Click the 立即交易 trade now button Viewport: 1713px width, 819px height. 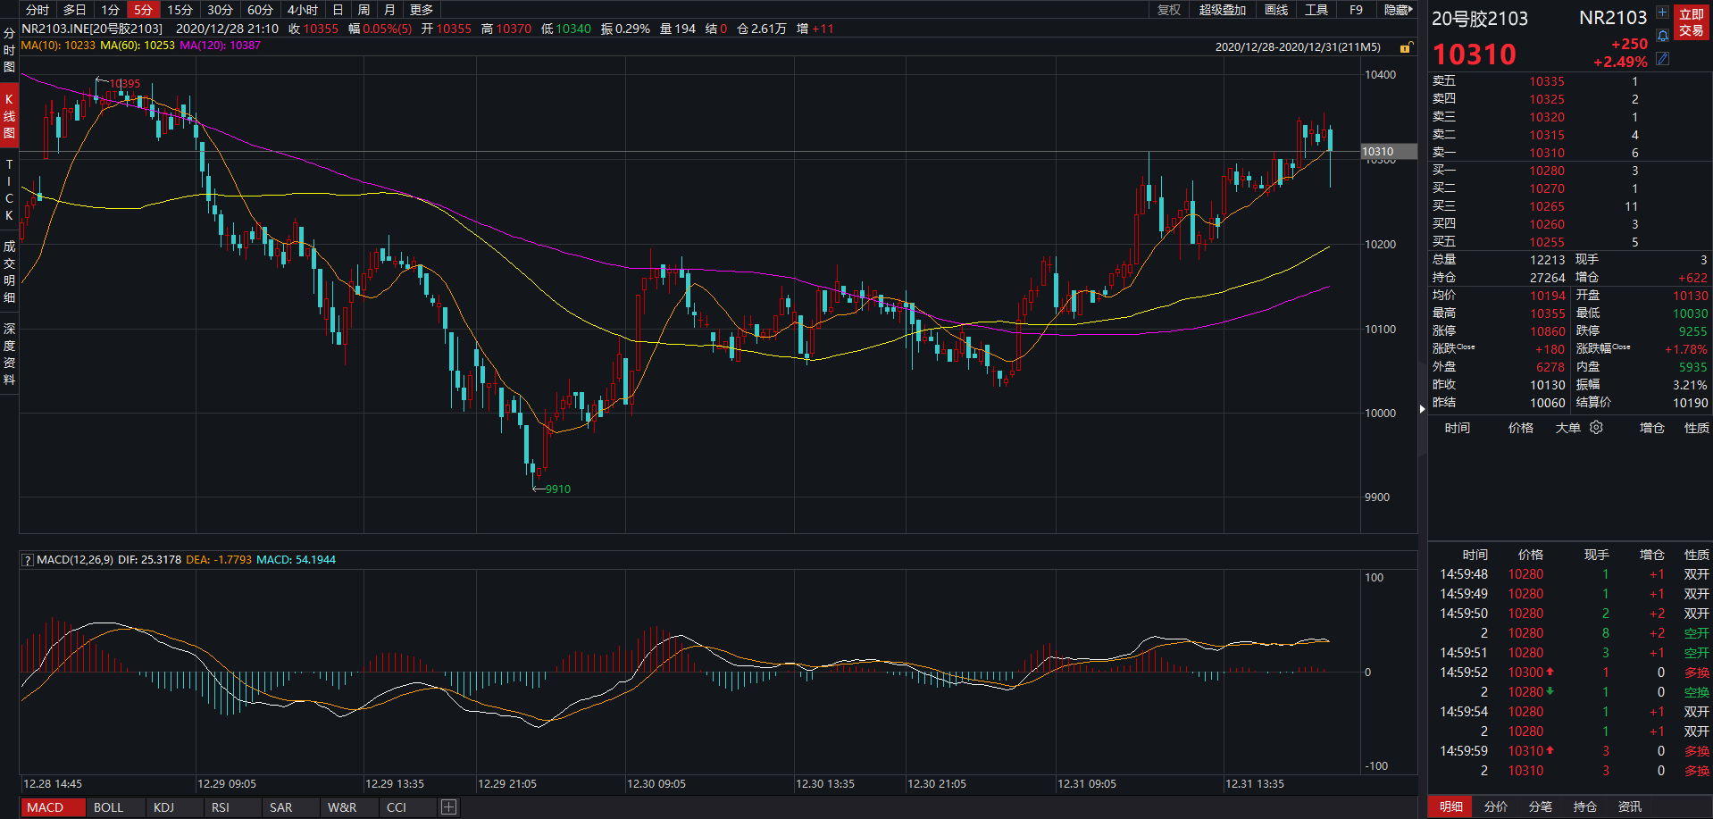1692,22
